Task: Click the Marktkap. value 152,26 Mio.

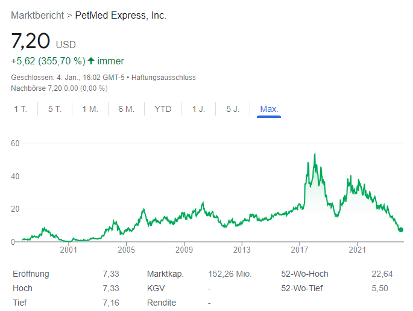Action: point(230,274)
